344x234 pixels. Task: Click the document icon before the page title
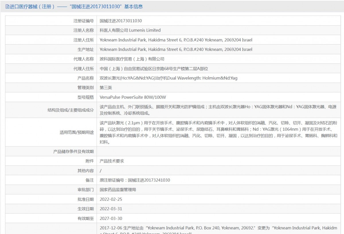coord(7,7)
